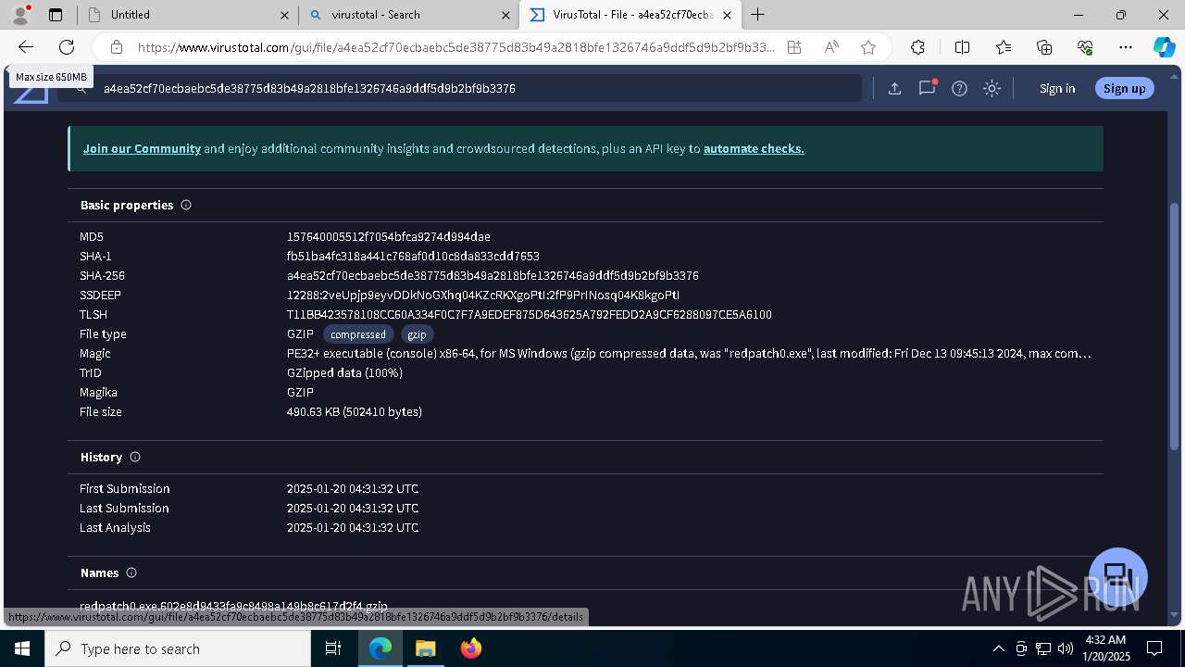The image size is (1185, 667).
Task: Open VirusTotal help icon
Action: (x=959, y=88)
